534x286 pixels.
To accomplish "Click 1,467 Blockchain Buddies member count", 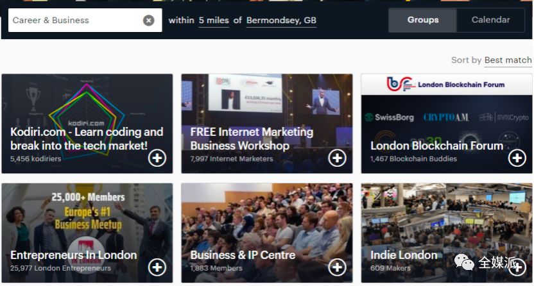I will click(413, 159).
